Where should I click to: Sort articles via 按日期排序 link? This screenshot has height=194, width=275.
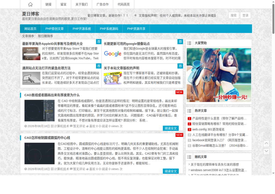tap(45, 36)
